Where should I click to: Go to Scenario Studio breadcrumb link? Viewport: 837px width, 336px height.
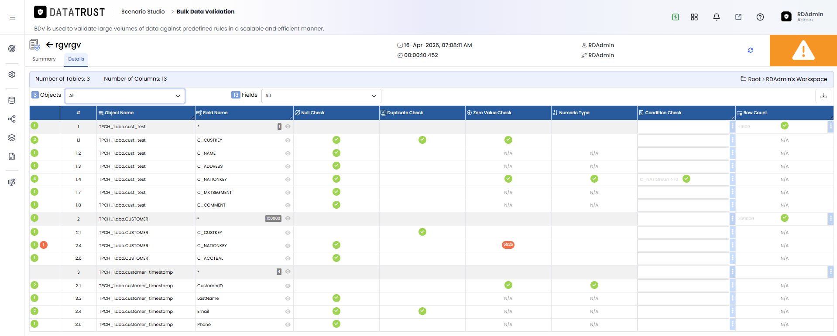coord(143,12)
